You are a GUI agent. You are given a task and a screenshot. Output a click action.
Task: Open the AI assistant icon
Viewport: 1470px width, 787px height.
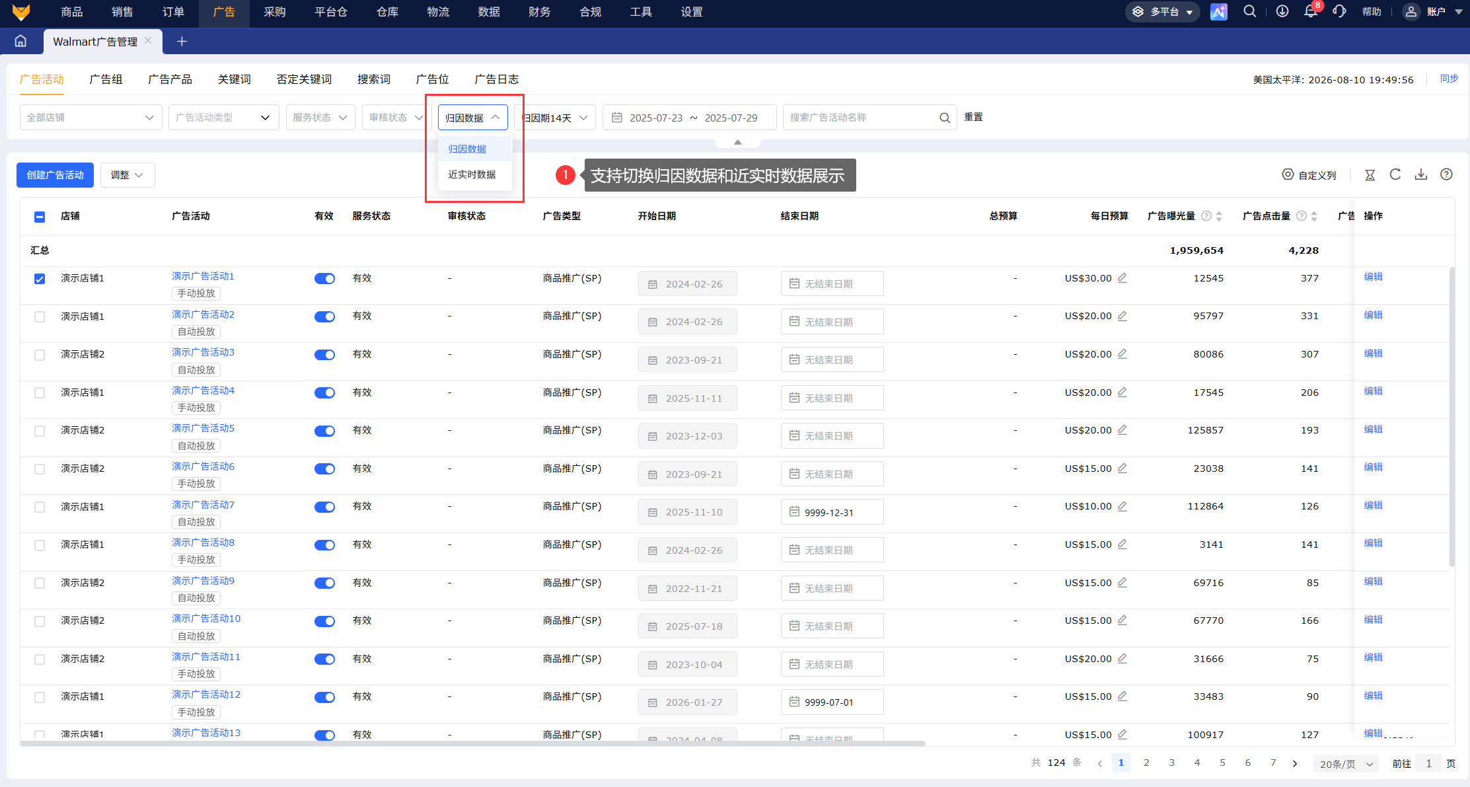pos(1218,11)
